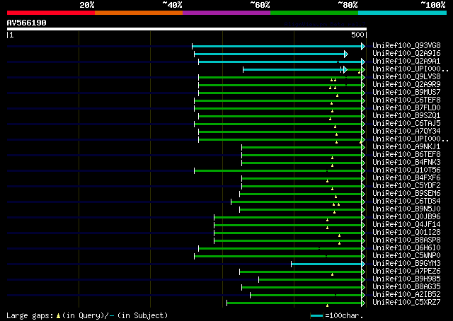Click the yellow query-gap marker in the legend
The width and height of the screenshot is (453, 321).
(58, 316)
